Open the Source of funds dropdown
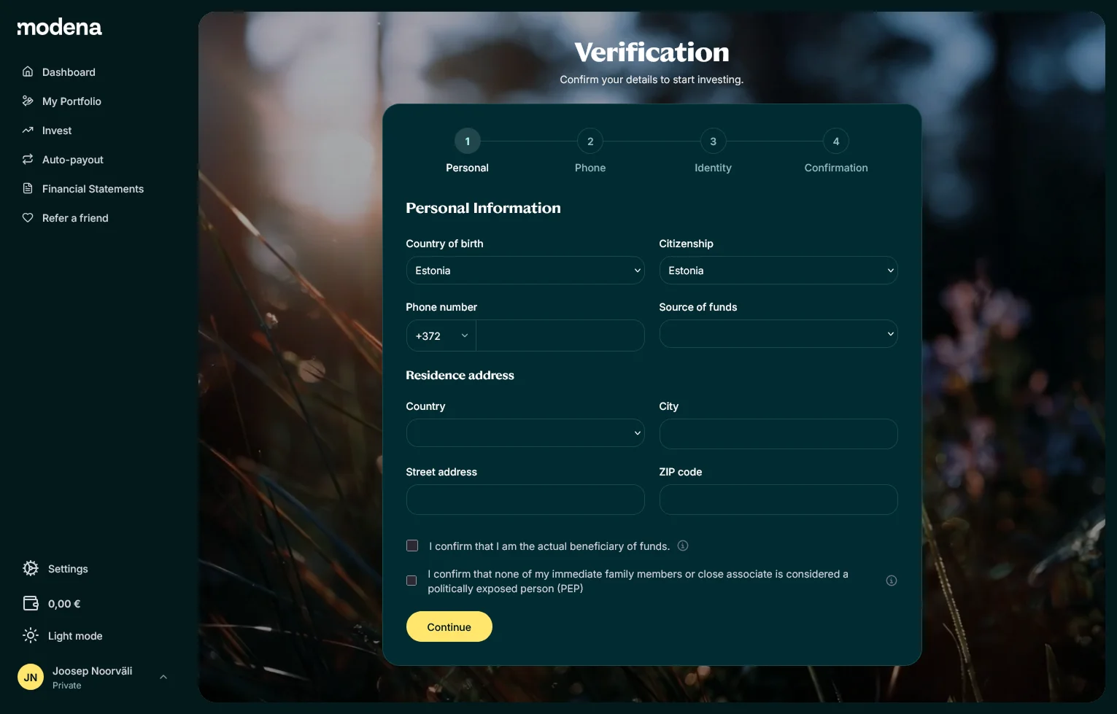Screen dimensions: 1117x714 778,334
